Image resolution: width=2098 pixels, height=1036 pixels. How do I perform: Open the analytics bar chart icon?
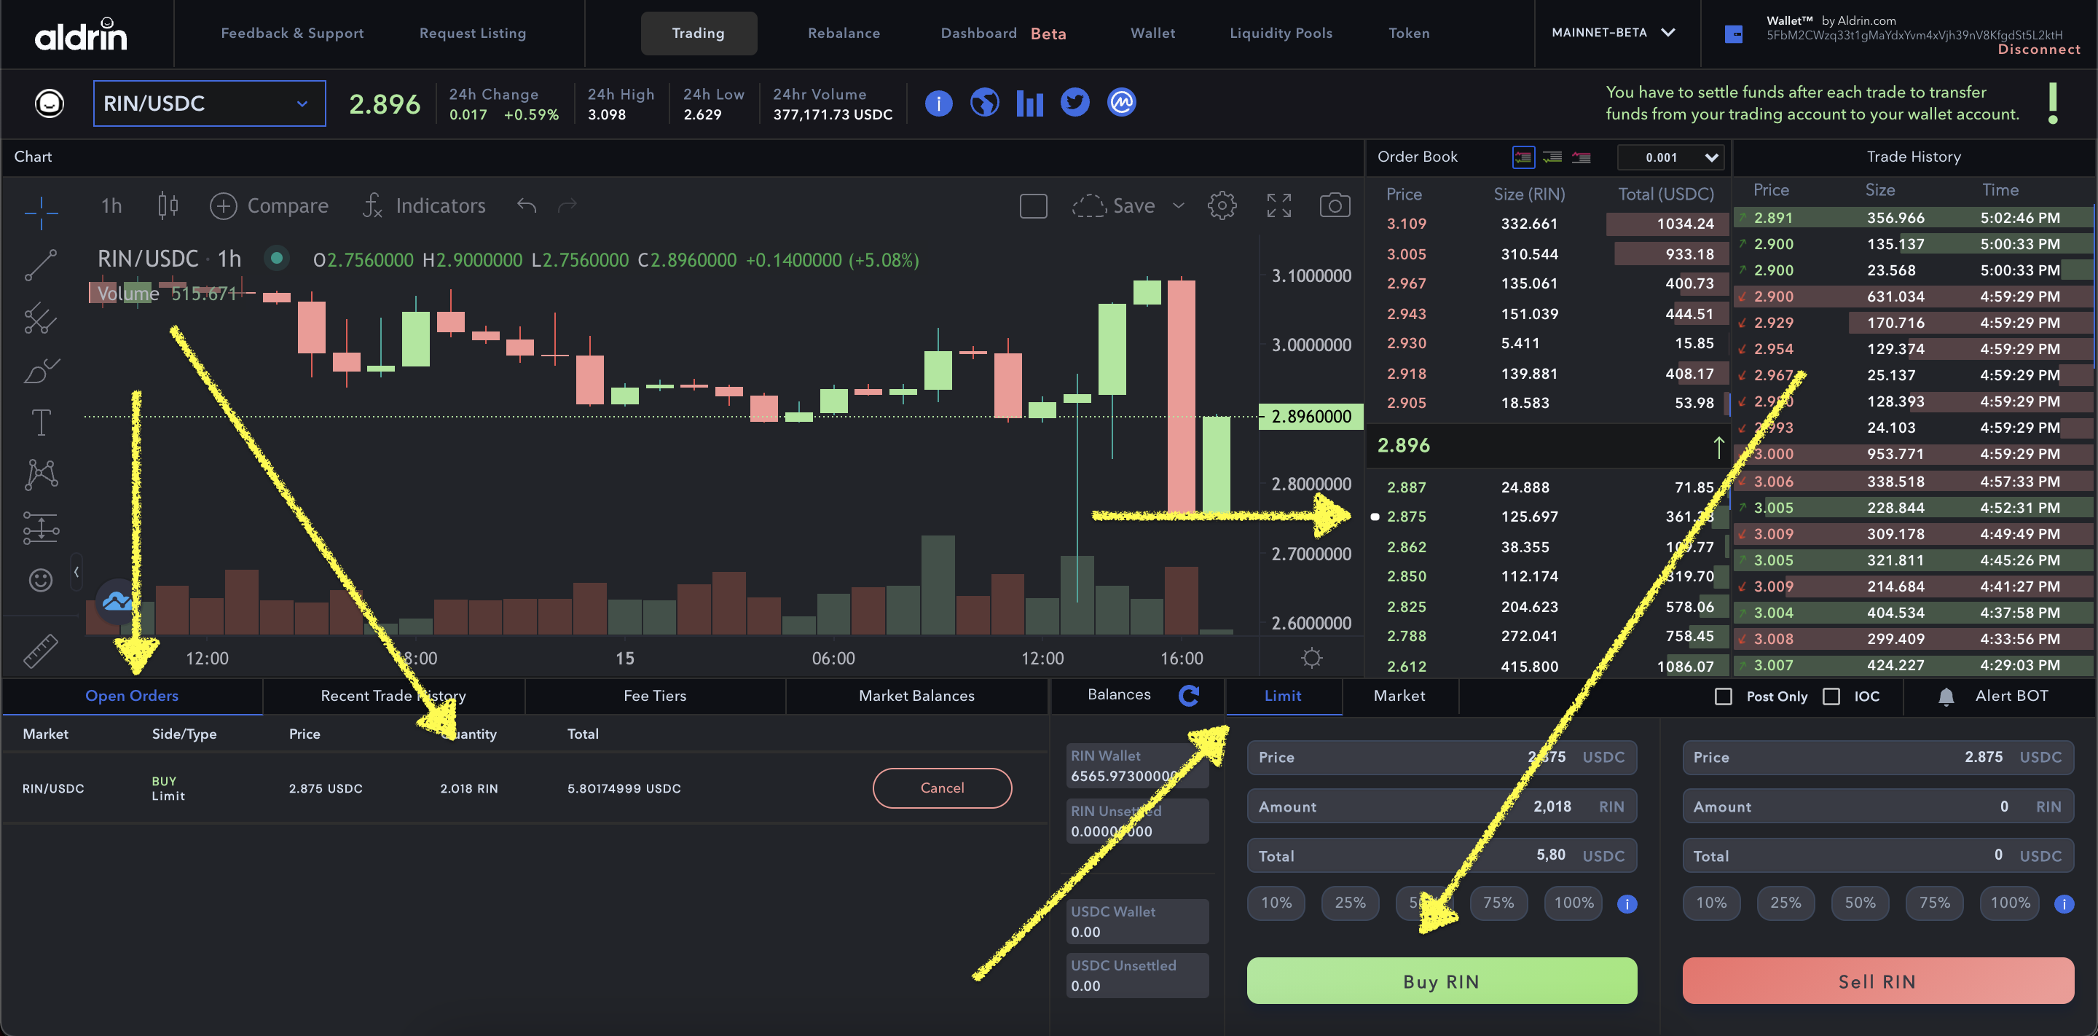pos(1029,103)
